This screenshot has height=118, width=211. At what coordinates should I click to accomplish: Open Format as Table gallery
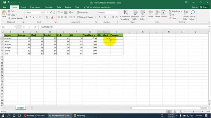click(135, 15)
